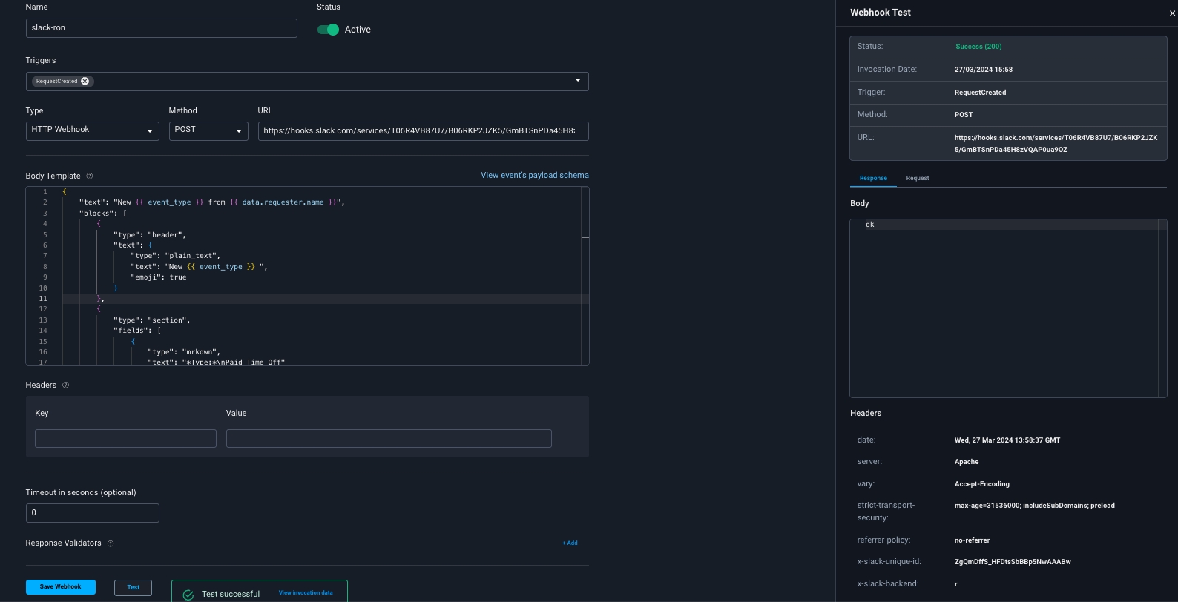Viewport: 1178px width, 602px height.
Task: Click the date header GMT value
Action: 1007,440
